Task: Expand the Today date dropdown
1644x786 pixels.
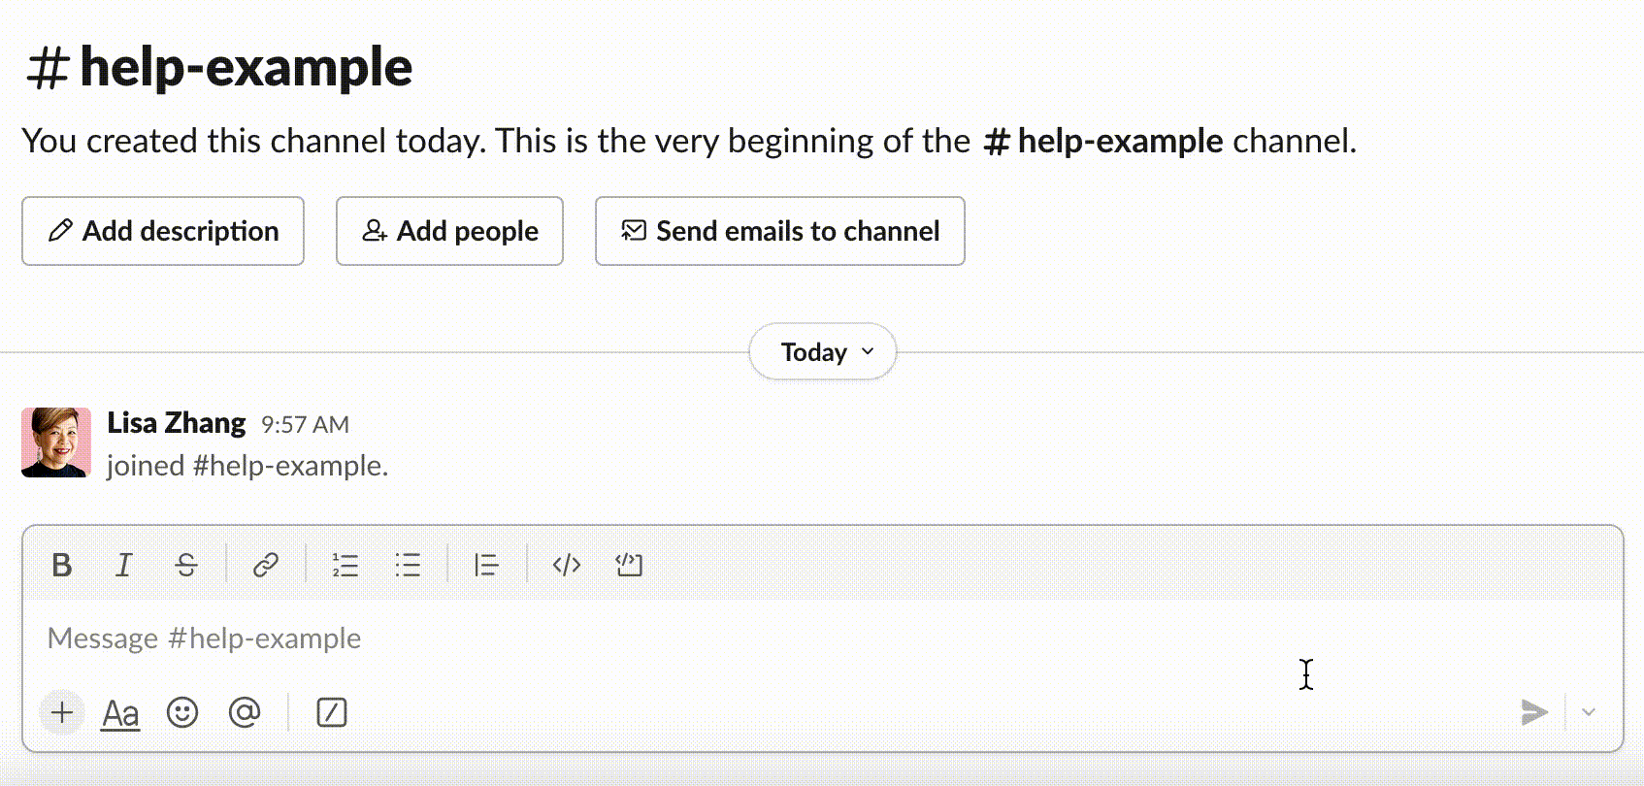Action: tap(823, 352)
